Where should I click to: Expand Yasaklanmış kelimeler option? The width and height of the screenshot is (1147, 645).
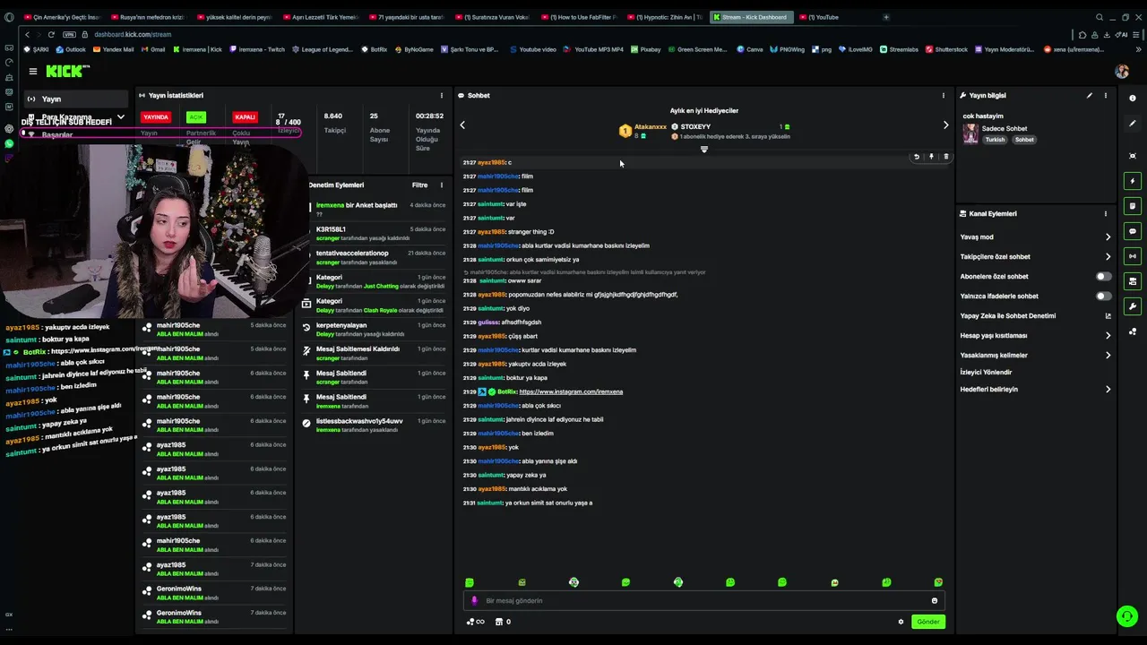1108,356
